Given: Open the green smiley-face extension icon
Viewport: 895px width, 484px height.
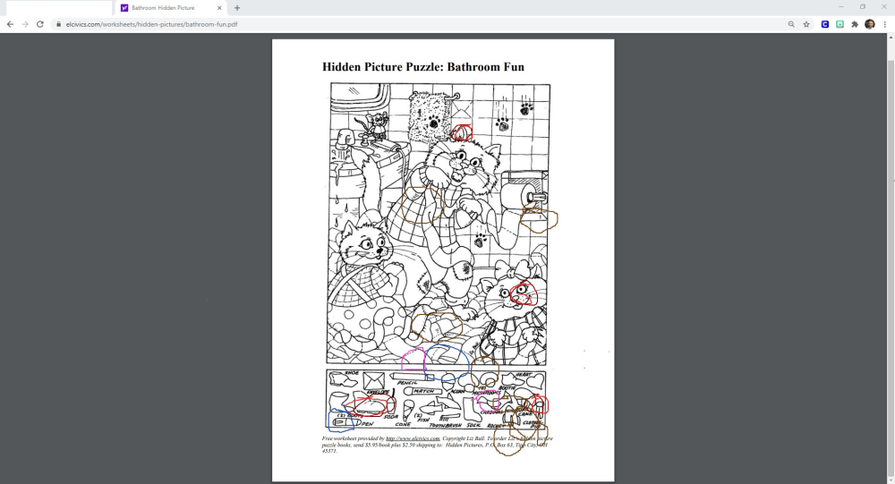Looking at the screenshot, I should coord(840,24).
